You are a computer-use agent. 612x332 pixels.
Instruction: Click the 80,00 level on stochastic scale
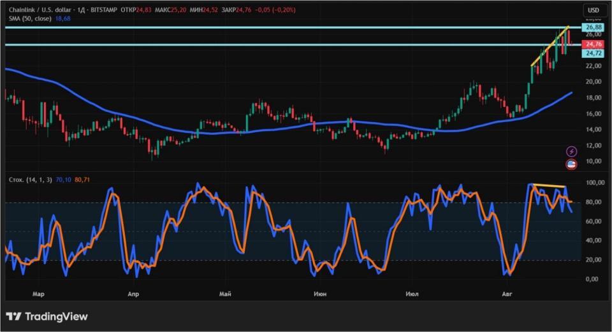[594, 202]
